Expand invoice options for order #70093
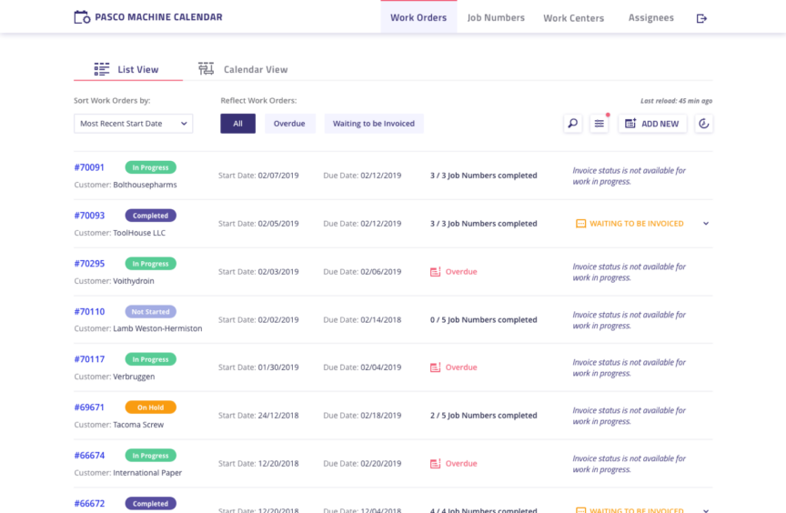This screenshot has height=513, width=786. pyautogui.click(x=706, y=224)
